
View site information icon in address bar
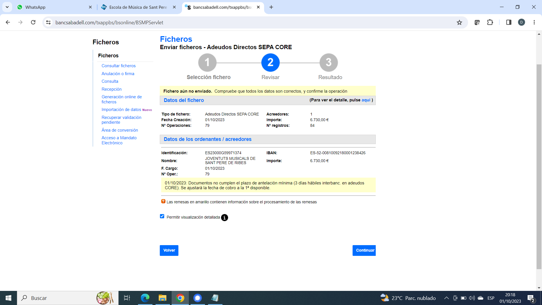pos(49,22)
